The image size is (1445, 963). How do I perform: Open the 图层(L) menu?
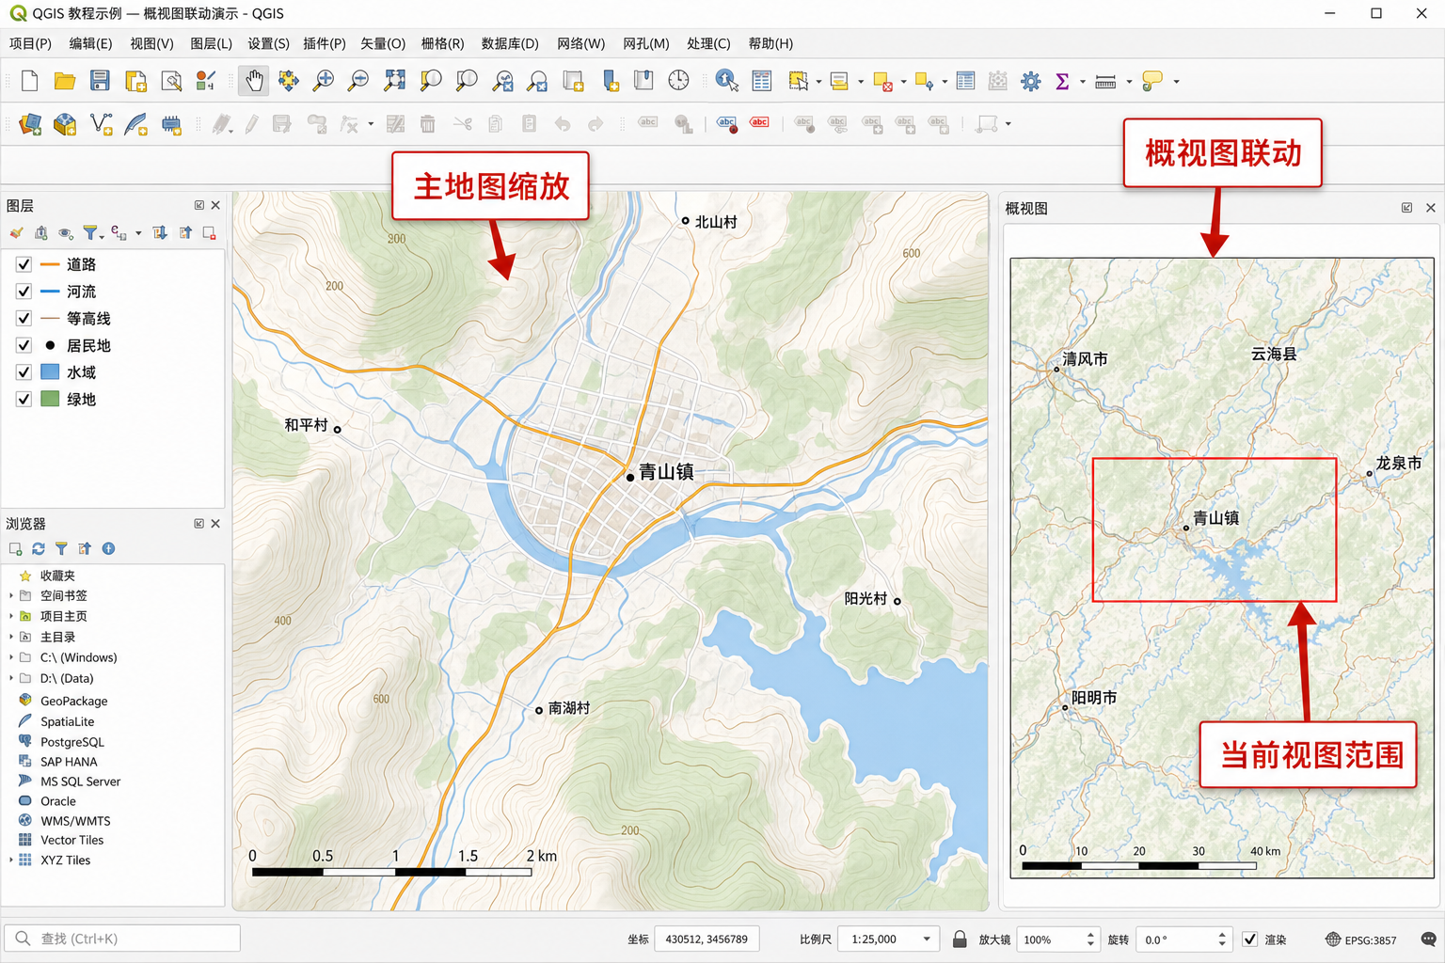(x=211, y=43)
